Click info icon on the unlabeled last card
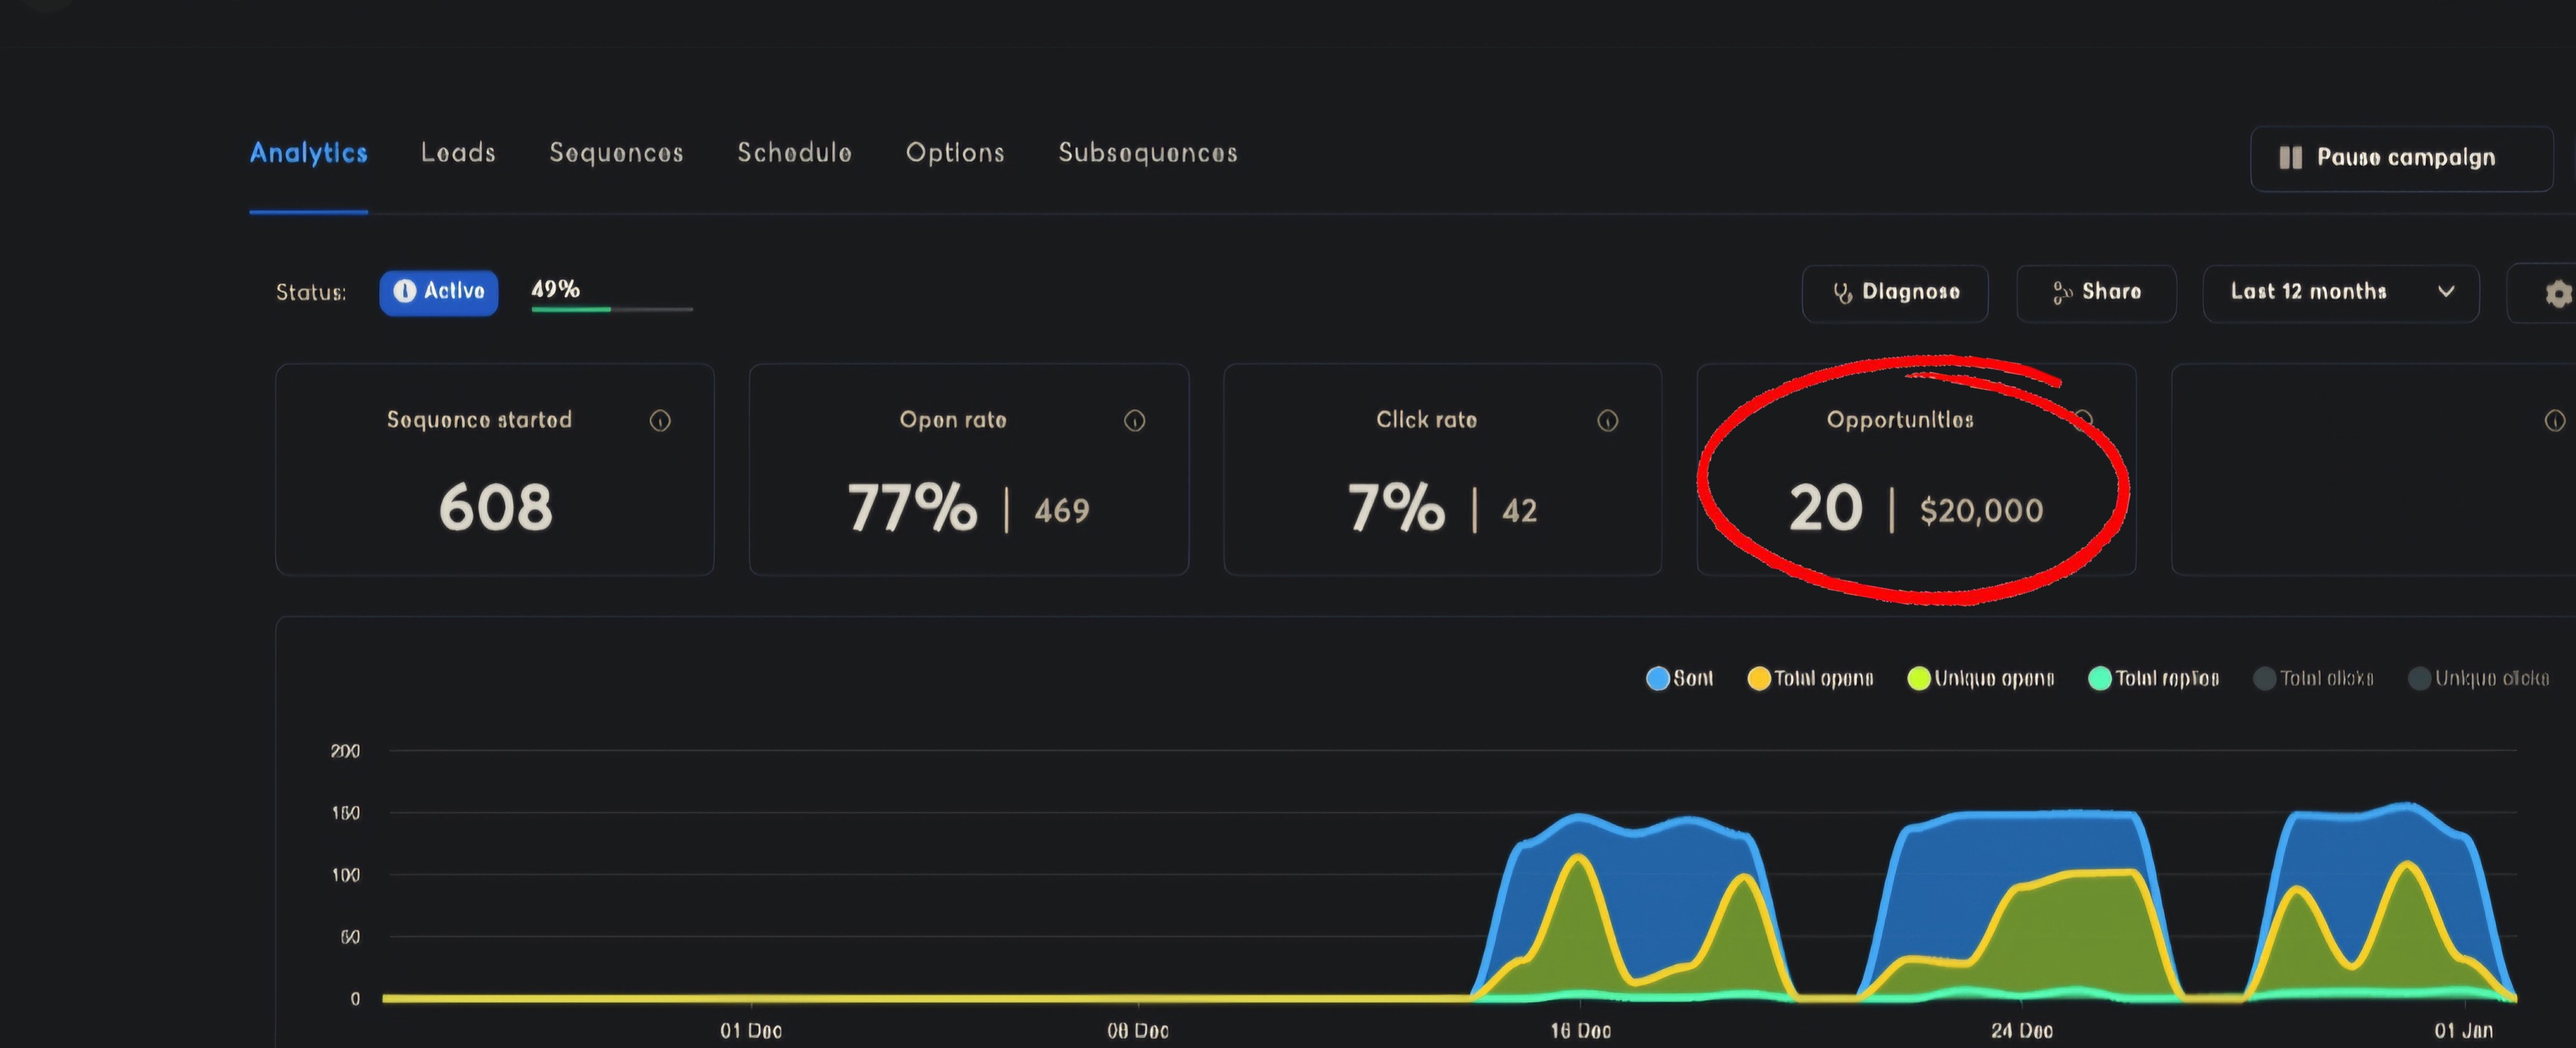 pyautogui.click(x=2554, y=421)
